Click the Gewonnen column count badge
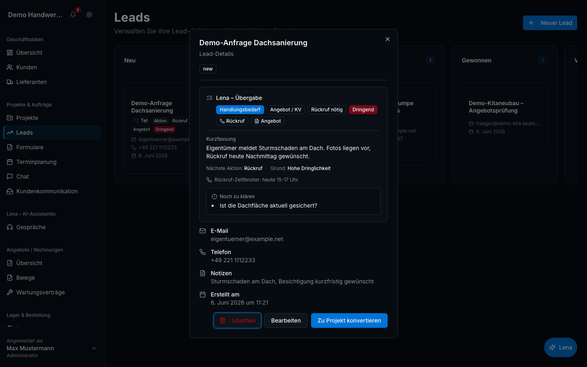This screenshot has width=587, height=367. coord(543,60)
